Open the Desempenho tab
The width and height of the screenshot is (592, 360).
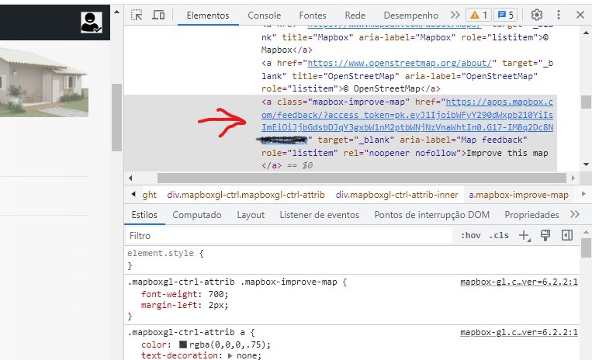click(x=410, y=16)
